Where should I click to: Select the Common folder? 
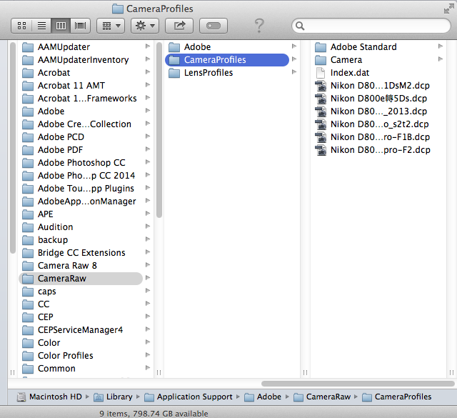[x=81, y=369]
